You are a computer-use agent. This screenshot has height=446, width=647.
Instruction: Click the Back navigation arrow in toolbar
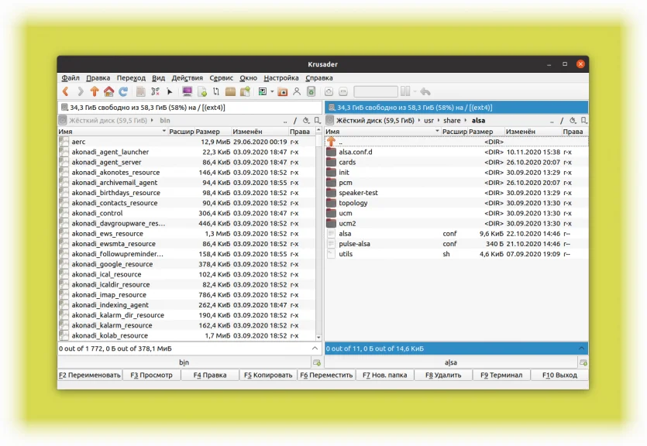tap(66, 91)
